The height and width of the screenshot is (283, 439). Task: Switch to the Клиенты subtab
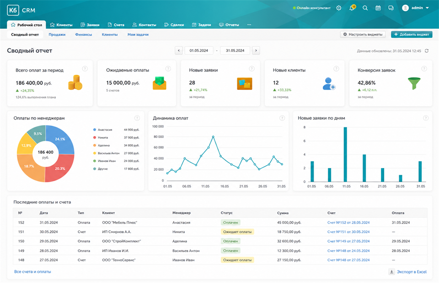109,35
